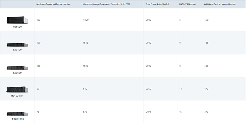The width and height of the screenshot is (246, 123).
Task: Select the SA3600 model label
Action: point(17,73)
